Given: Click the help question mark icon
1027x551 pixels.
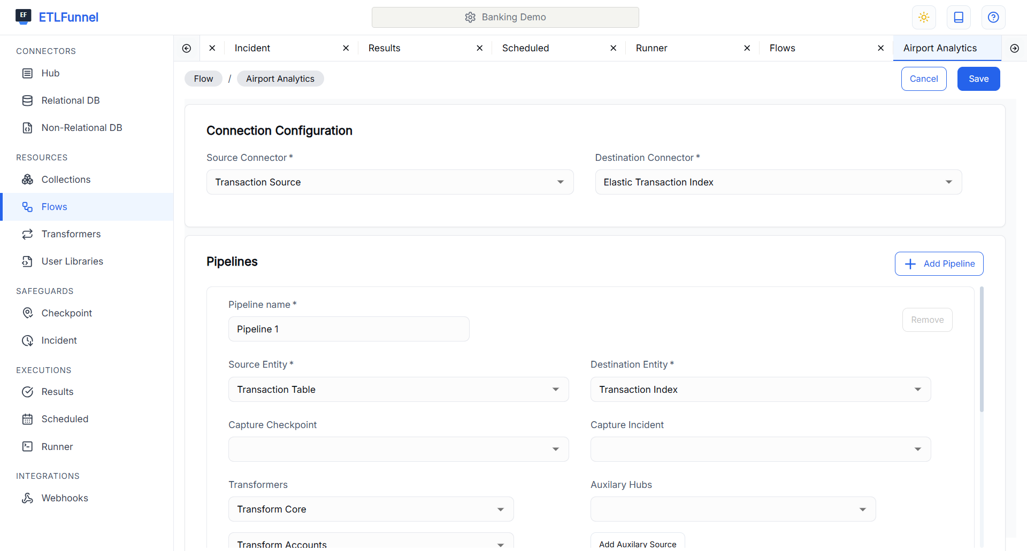Looking at the screenshot, I should pyautogui.click(x=993, y=17).
